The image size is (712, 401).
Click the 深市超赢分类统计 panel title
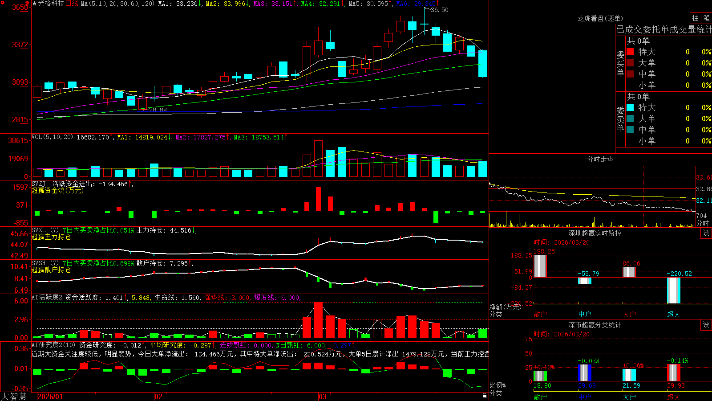pyautogui.click(x=595, y=325)
